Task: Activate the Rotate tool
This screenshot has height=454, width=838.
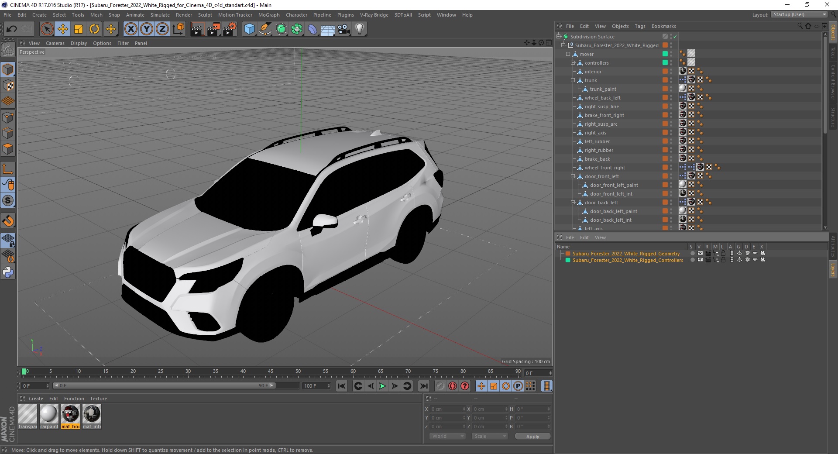Action: click(94, 29)
